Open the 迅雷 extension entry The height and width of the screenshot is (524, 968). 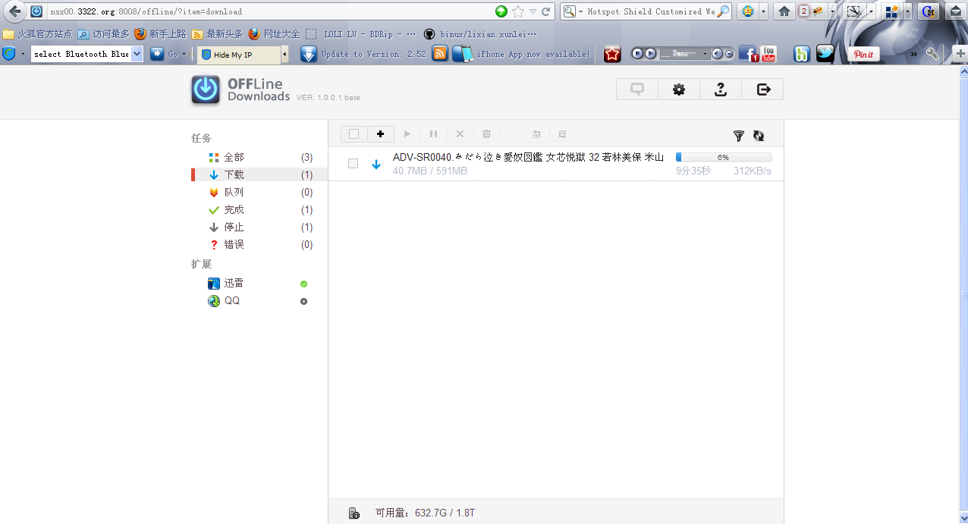click(x=259, y=283)
